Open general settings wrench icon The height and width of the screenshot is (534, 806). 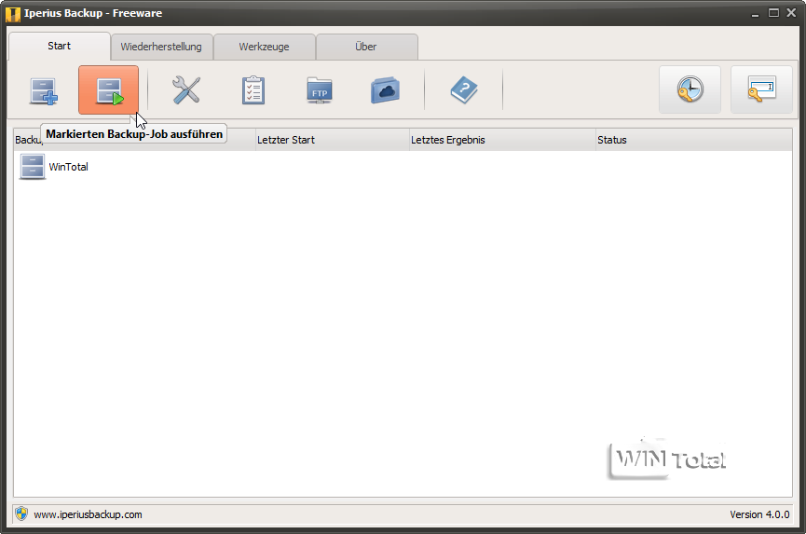coord(186,90)
